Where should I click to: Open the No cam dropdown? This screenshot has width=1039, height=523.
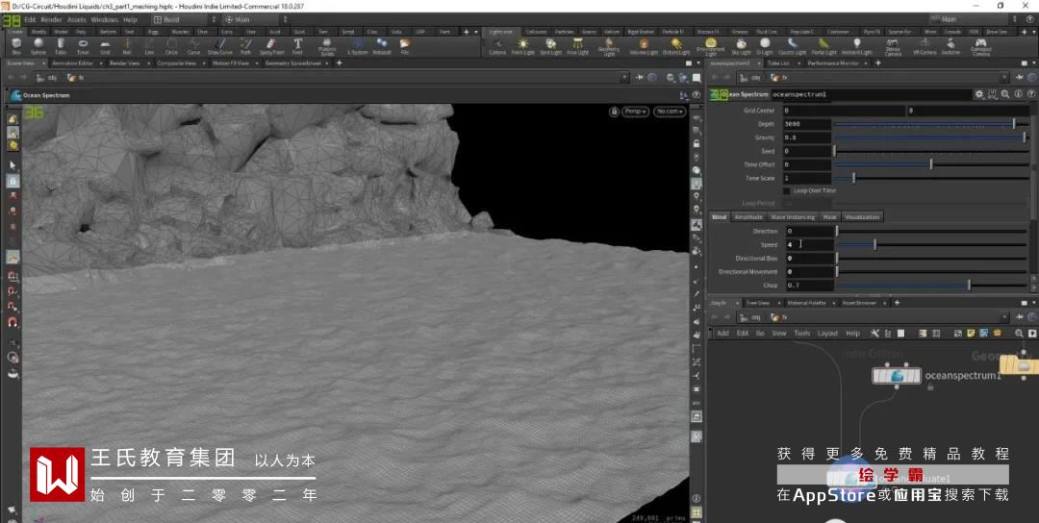pos(669,112)
